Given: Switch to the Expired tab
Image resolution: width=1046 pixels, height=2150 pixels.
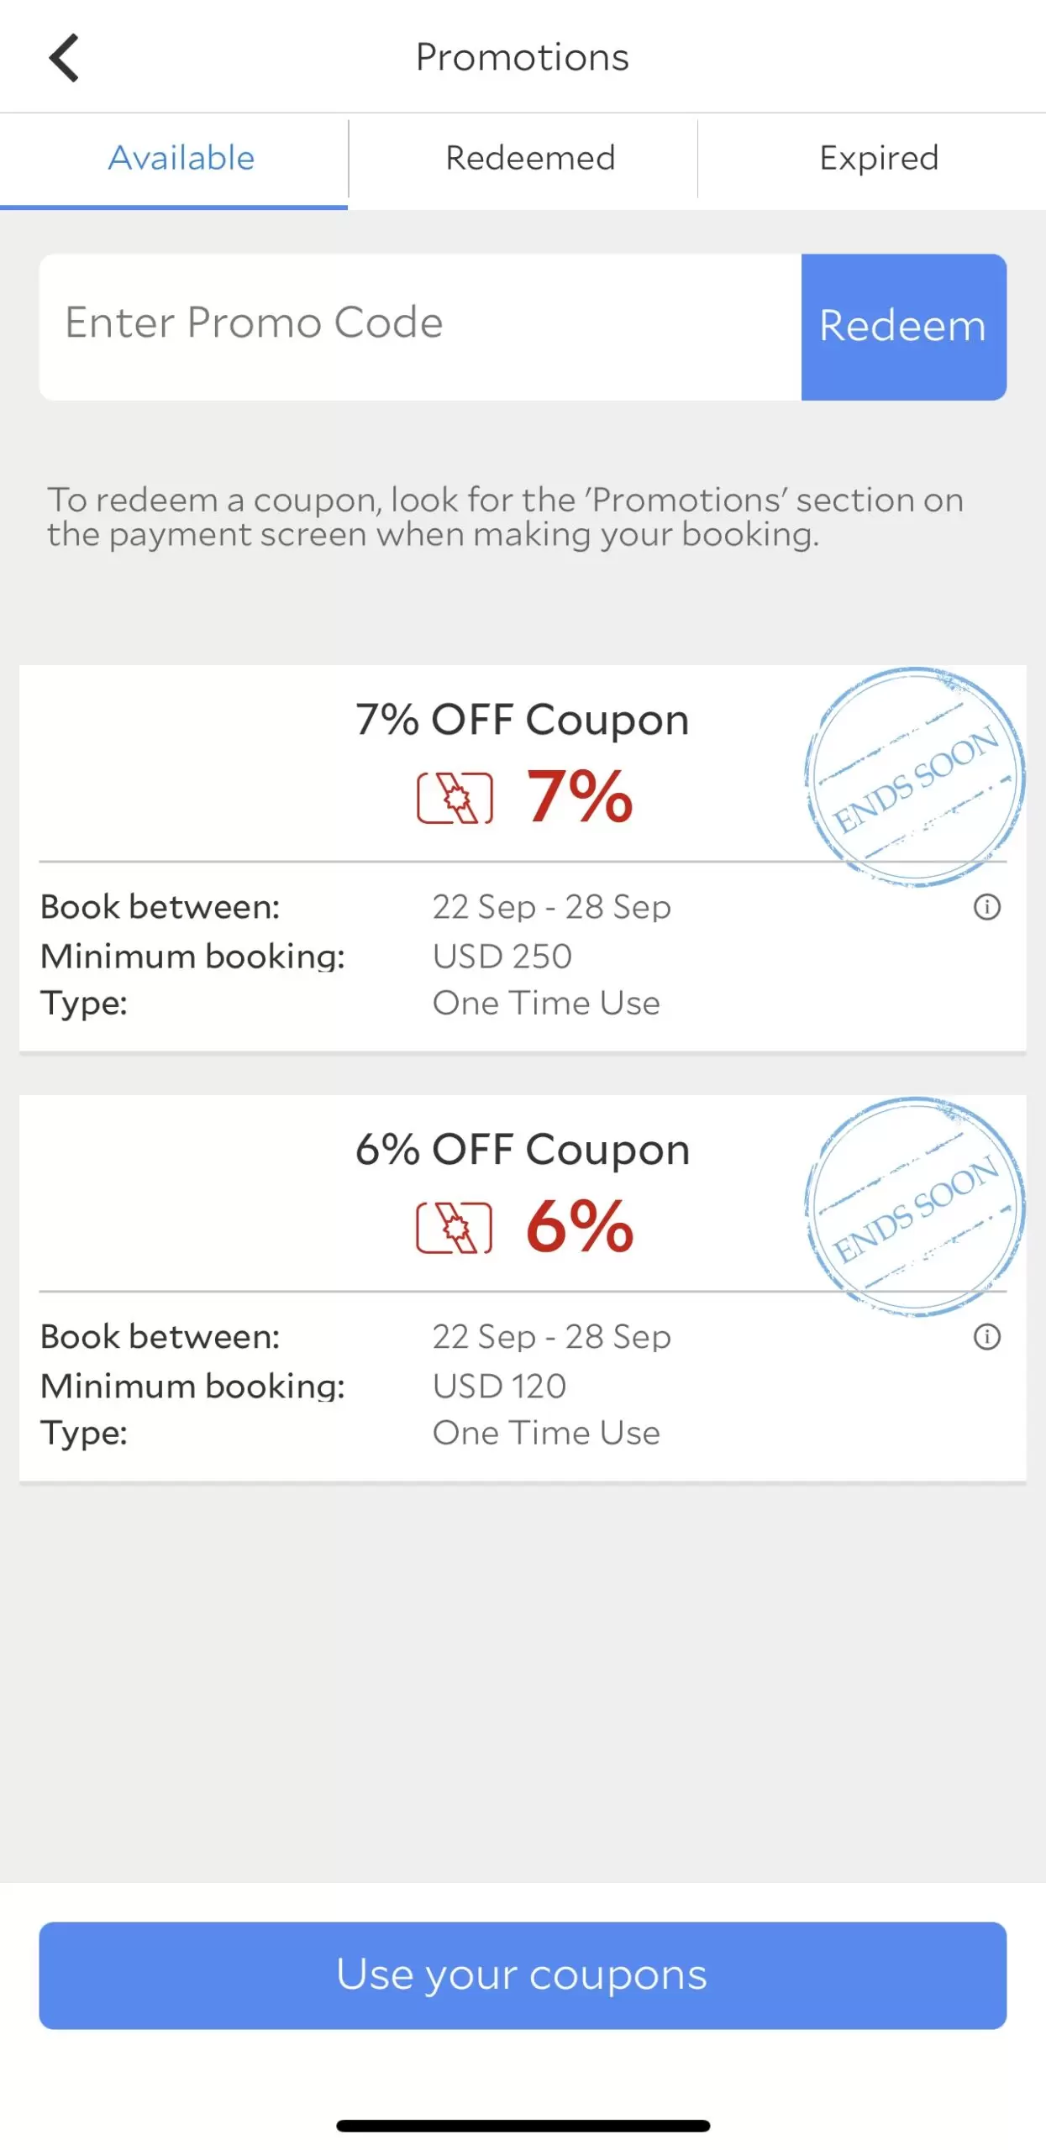Looking at the screenshot, I should click(x=879, y=158).
